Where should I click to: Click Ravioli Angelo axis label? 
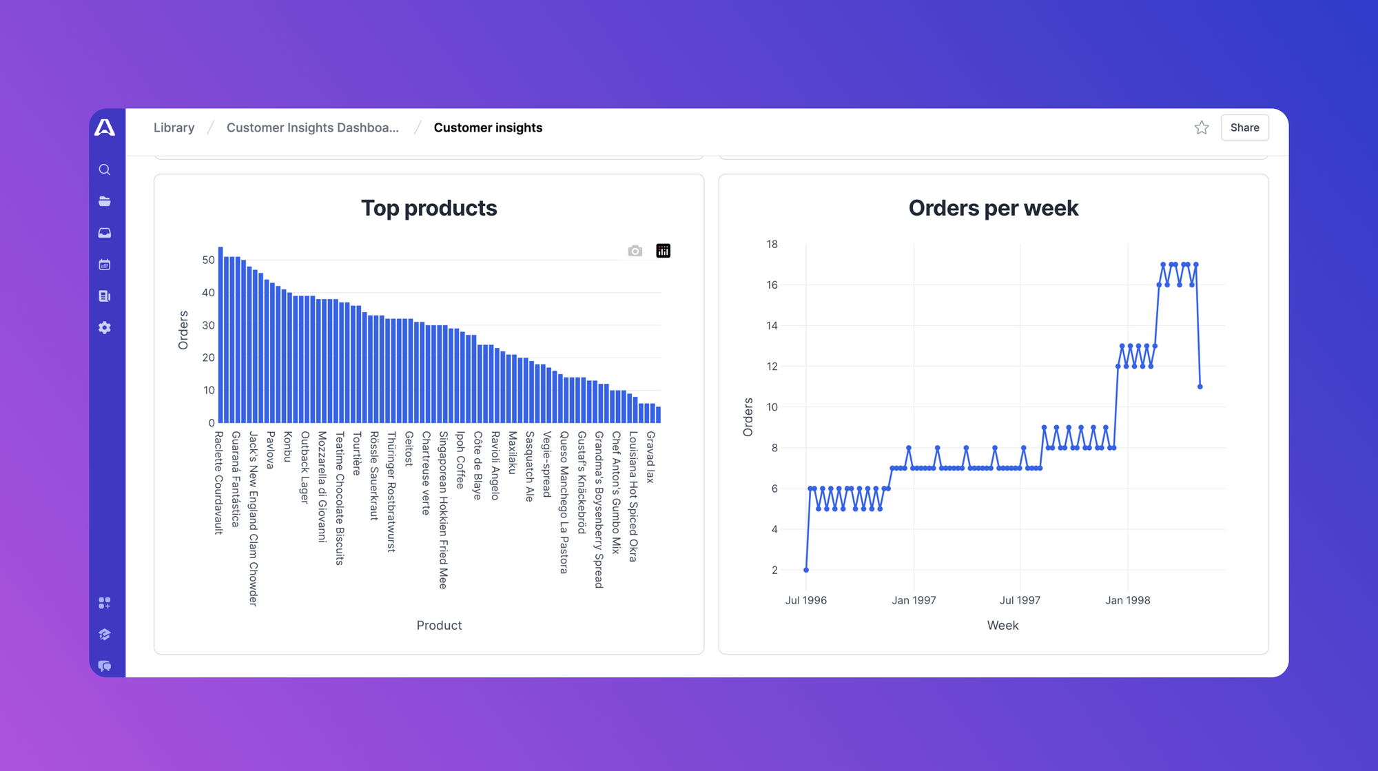click(495, 466)
